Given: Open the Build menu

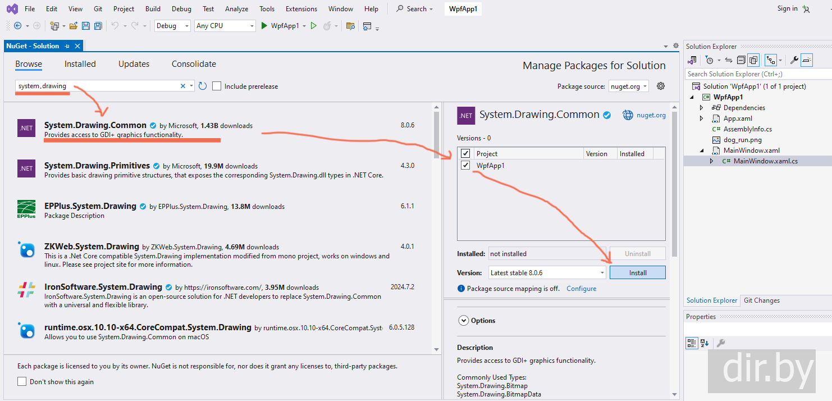Looking at the screenshot, I should [x=153, y=9].
